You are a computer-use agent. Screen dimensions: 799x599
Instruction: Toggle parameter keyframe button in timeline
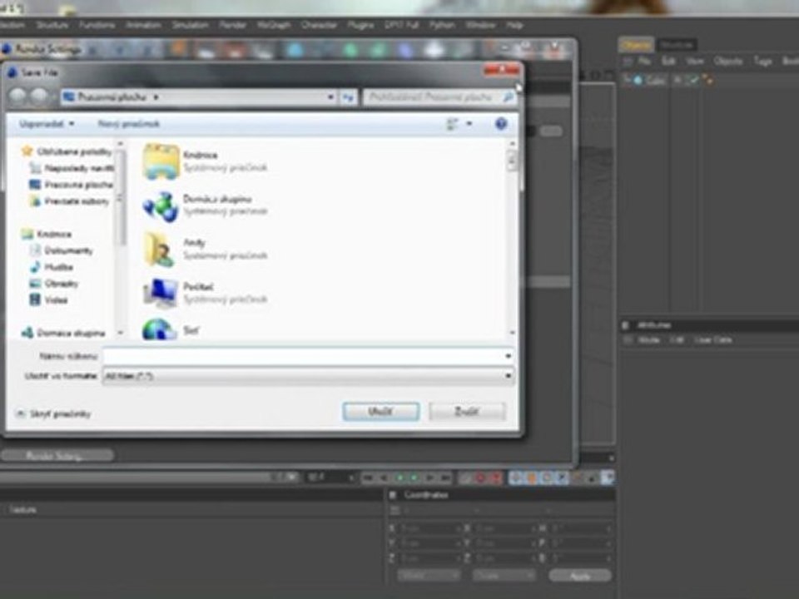tap(562, 478)
